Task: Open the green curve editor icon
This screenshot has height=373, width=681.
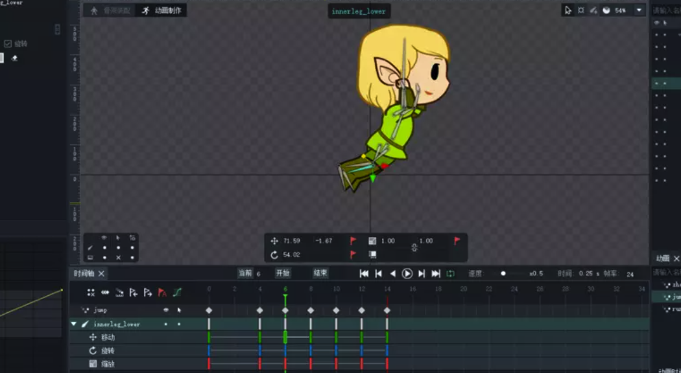Action: click(177, 293)
